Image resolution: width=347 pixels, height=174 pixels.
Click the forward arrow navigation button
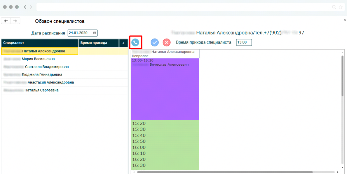[15, 21]
